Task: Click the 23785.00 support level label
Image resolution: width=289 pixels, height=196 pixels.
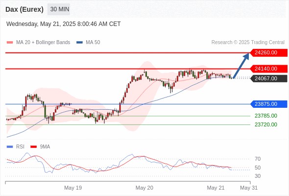Action: pos(266,116)
